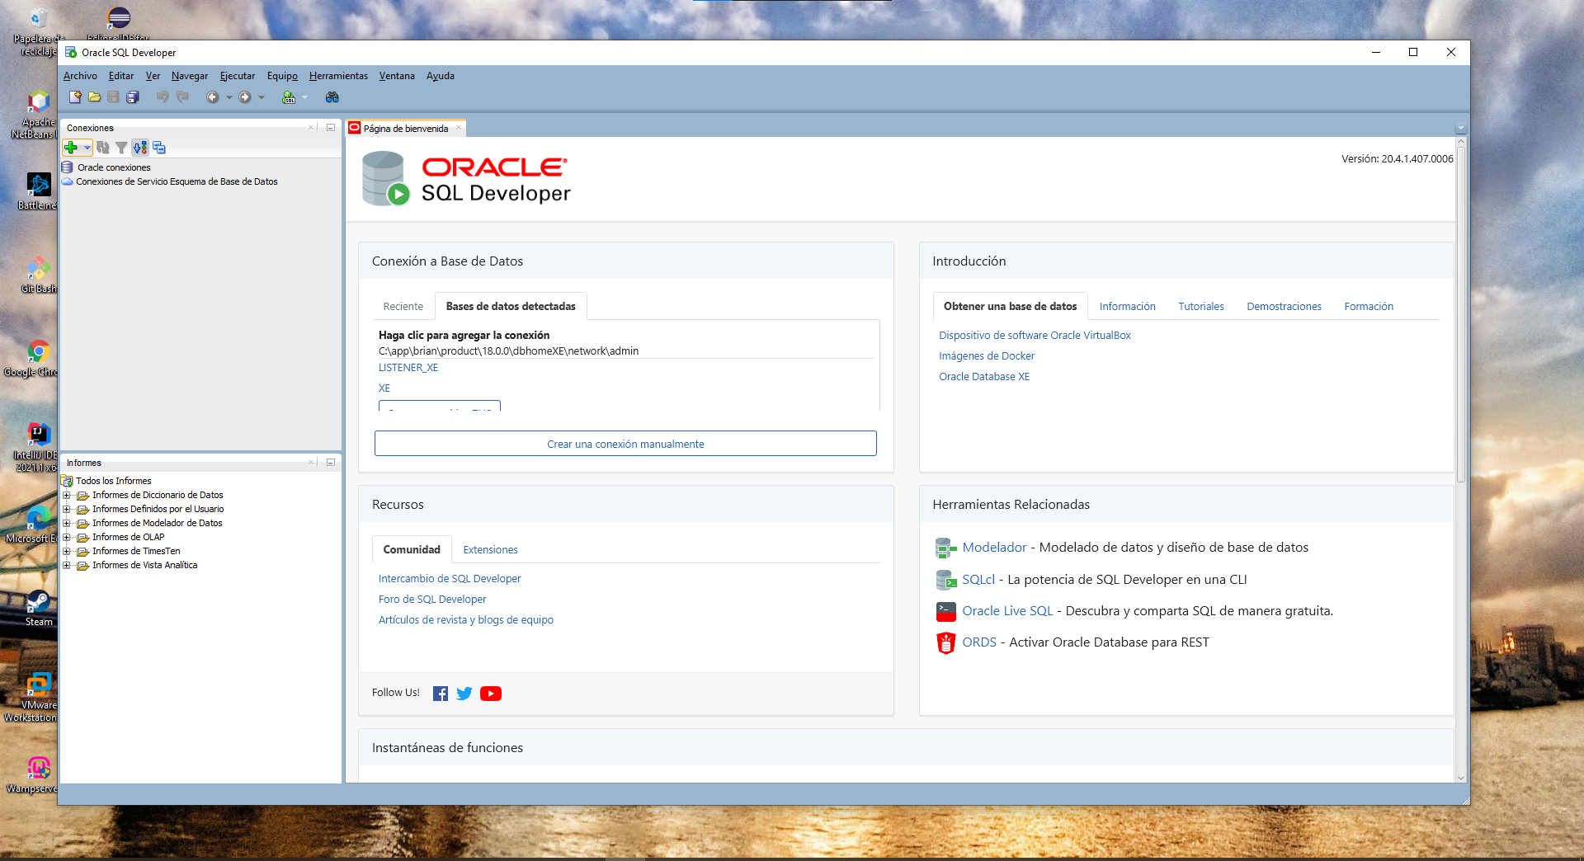Minimize the Conexiones panel

(330, 128)
